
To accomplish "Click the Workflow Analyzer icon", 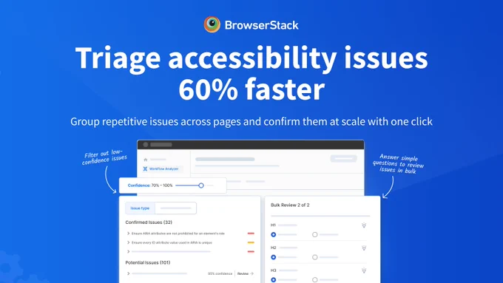I will pos(145,168).
